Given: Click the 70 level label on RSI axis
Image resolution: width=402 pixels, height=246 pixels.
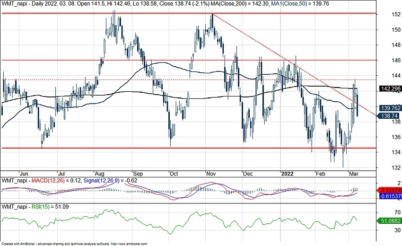Looking at the screenshot, I should (397, 212).
